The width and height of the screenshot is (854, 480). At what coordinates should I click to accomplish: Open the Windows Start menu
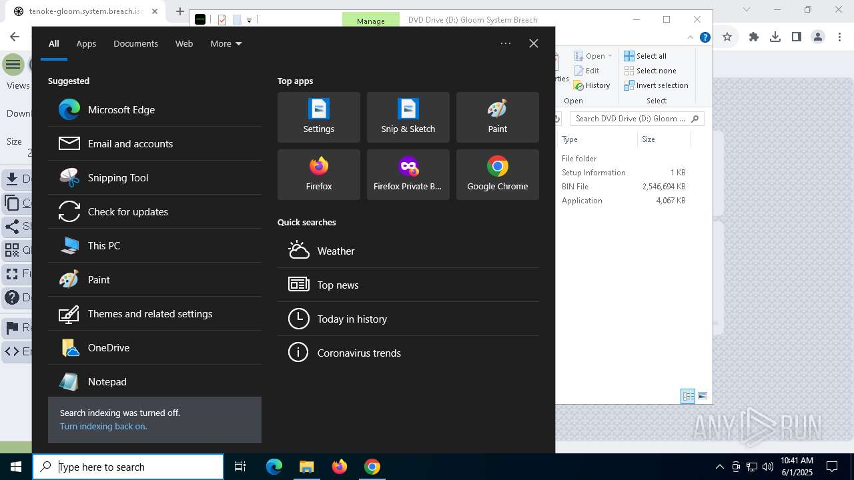16,467
